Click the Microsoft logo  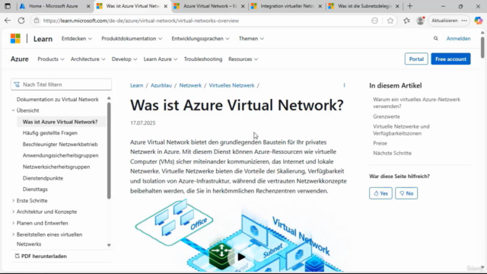coord(15,39)
